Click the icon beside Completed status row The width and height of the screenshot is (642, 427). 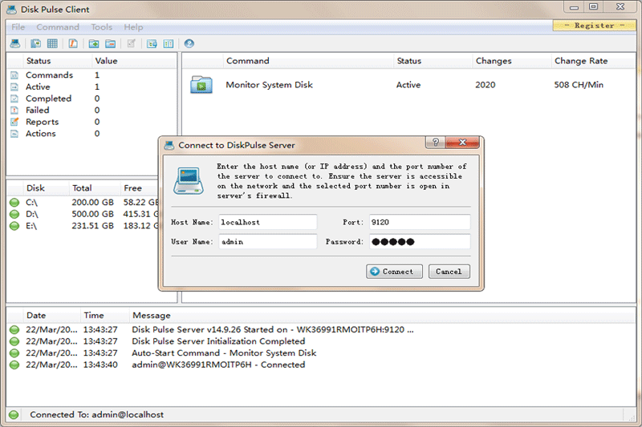tap(14, 99)
